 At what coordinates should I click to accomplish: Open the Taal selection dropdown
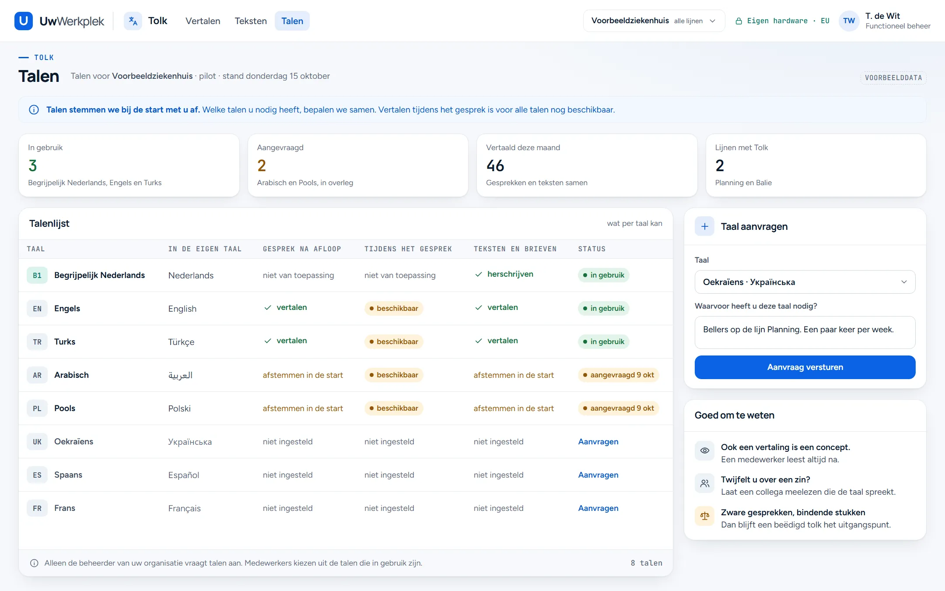tap(805, 282)
